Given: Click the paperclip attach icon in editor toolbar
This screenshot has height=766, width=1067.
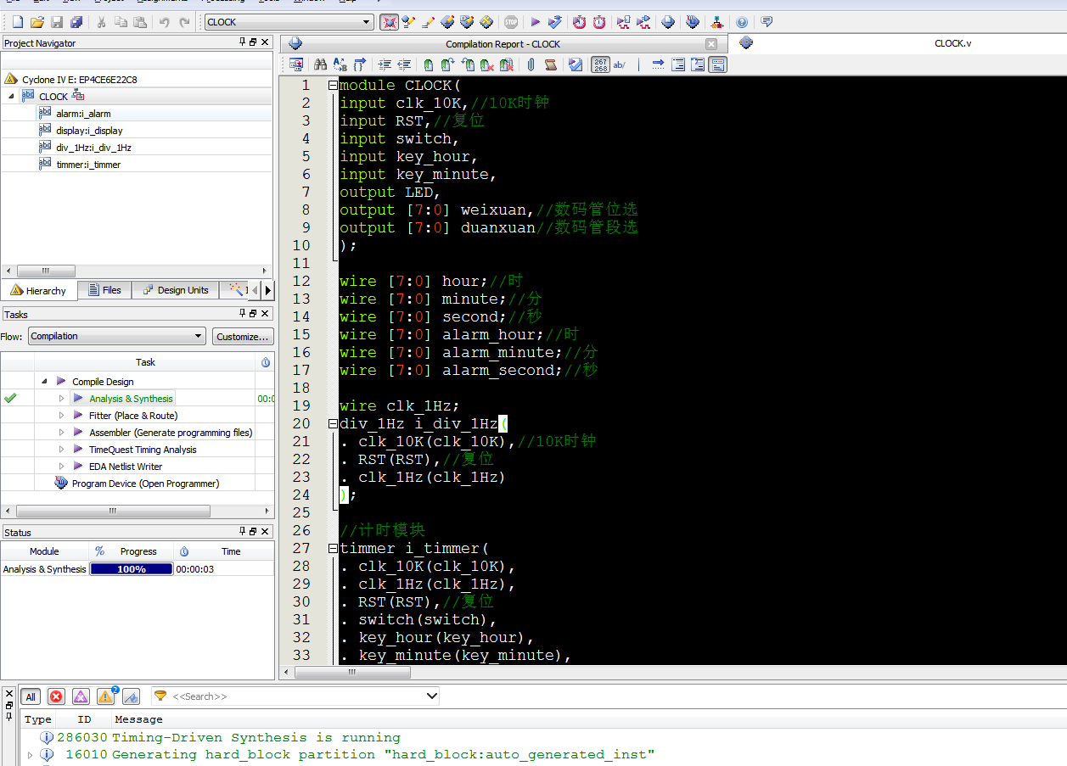Looking at the screenshot, I should click(531, 64).
